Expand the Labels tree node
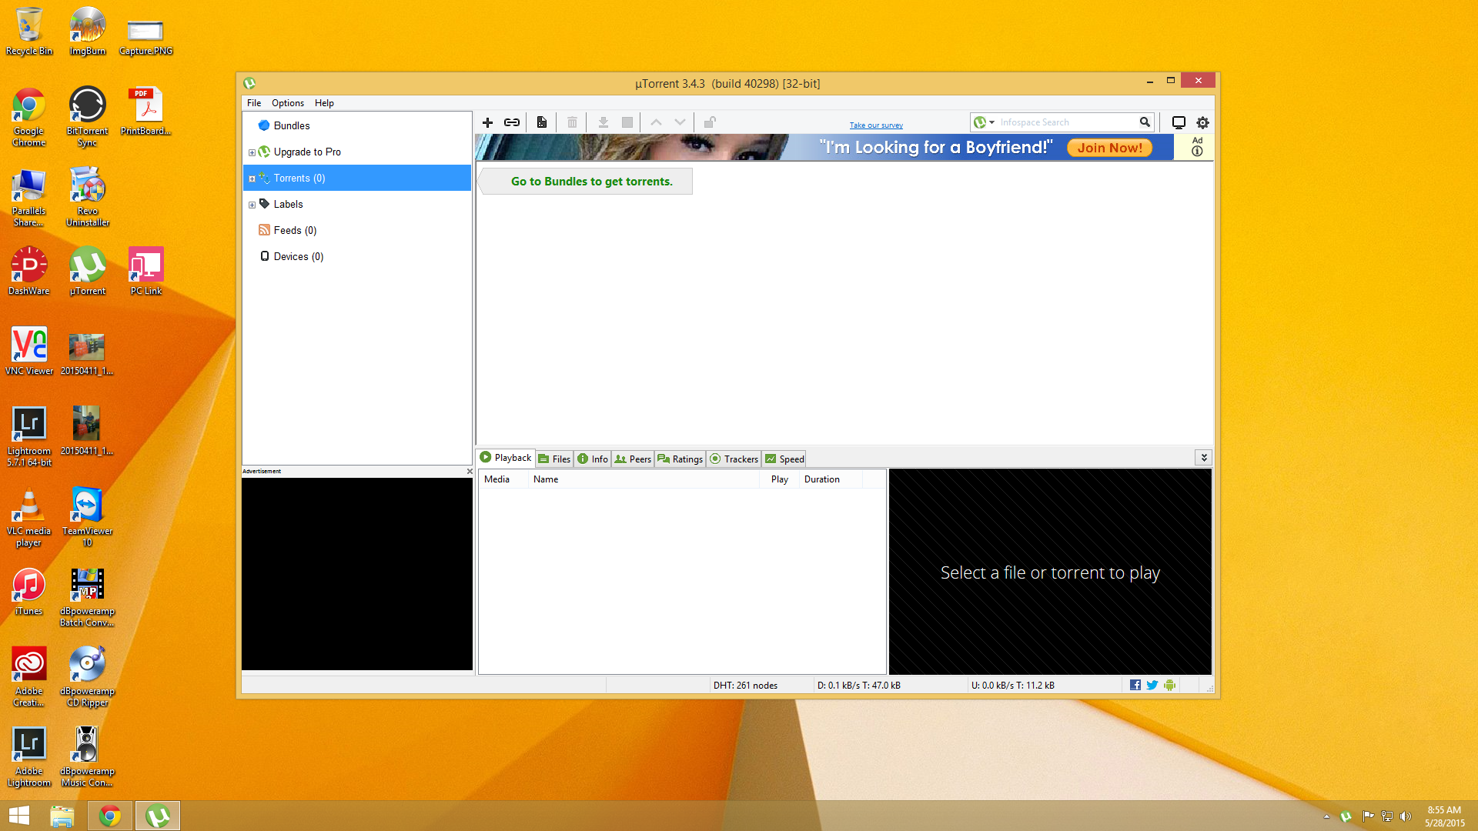The height and width of the screenshot is (831, 1478). tap(252, 205)
